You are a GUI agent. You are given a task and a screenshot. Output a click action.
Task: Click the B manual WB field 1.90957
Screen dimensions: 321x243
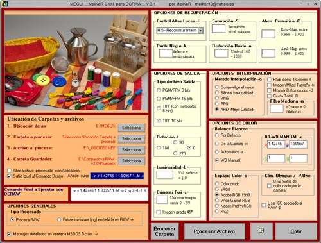pyautogui.click(x=299, y=144)
